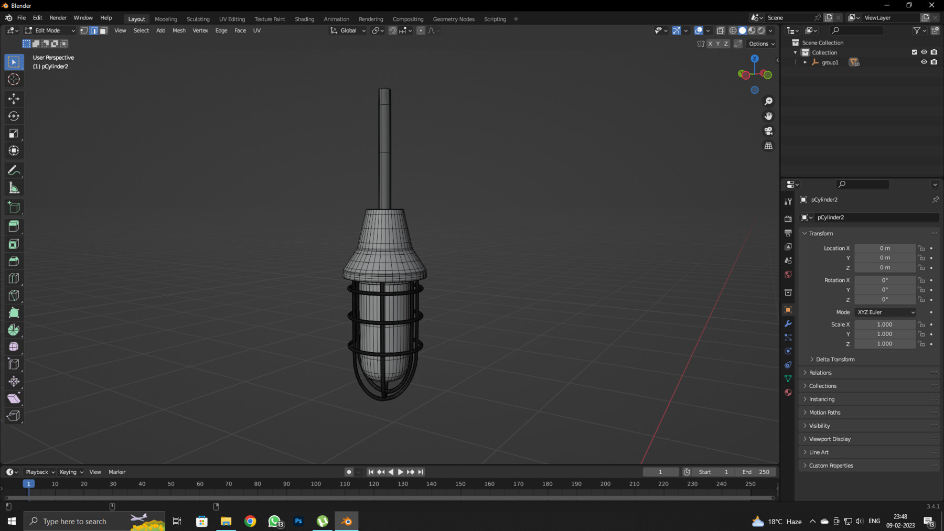The image size is (944, 531).
Task: Toggle Y axis mirror in the header
Action: [x=718, y=44]
